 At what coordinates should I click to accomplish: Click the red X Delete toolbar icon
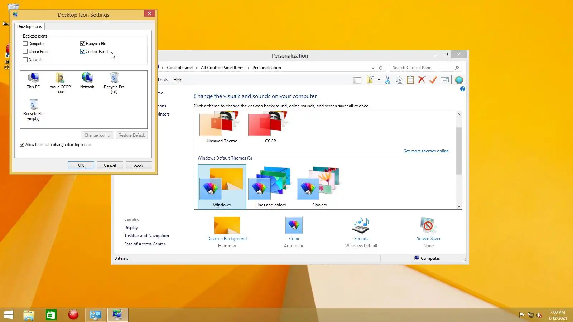tap(422, 80)
